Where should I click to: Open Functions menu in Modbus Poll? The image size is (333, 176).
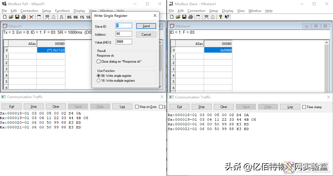pyautogui.click(x=62, y=11)
